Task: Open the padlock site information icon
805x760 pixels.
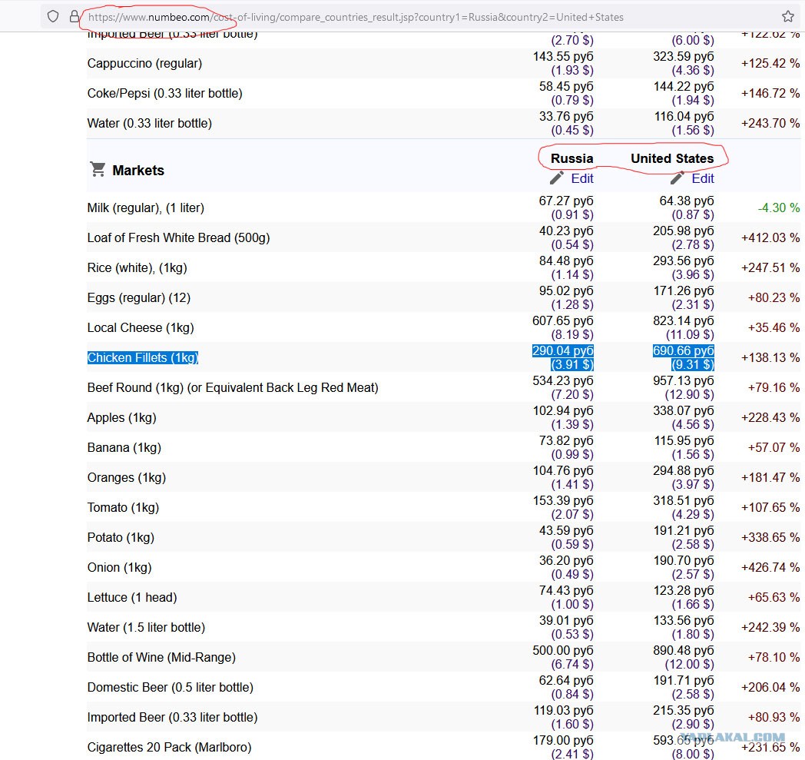Action: point(75,16)
